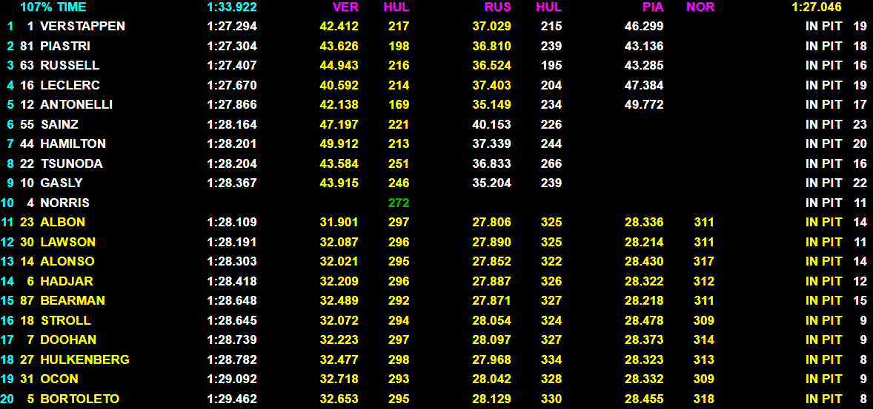This screenshot has width=873, height=409.
Task: Click sector time 31.901 in Albon's row
Action: (x=339, y=223)
